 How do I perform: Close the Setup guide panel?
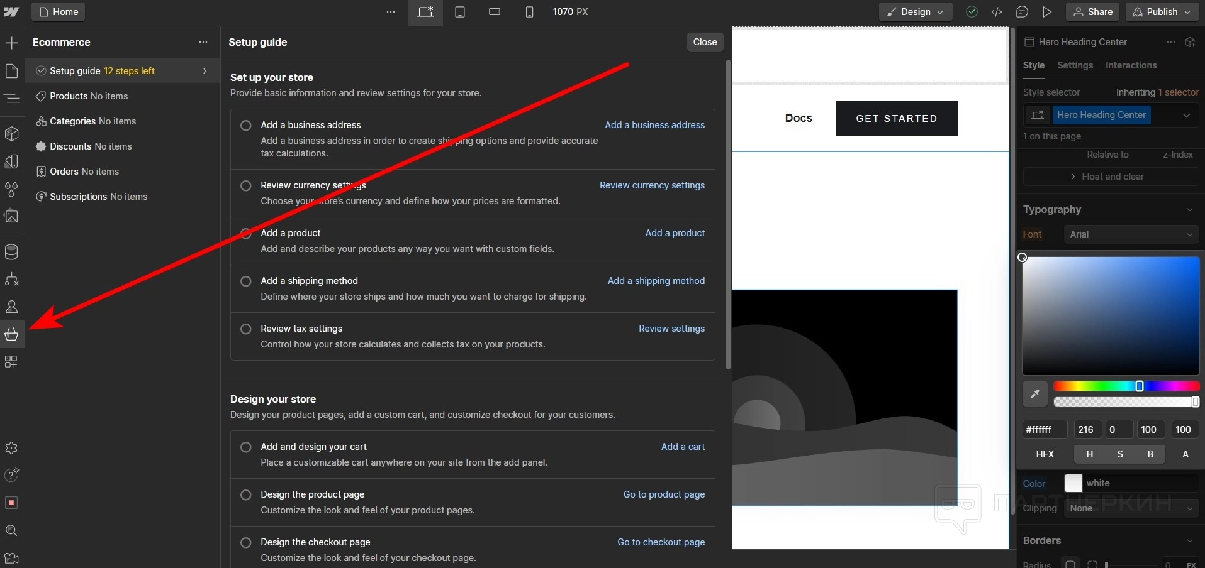point(705,42)
